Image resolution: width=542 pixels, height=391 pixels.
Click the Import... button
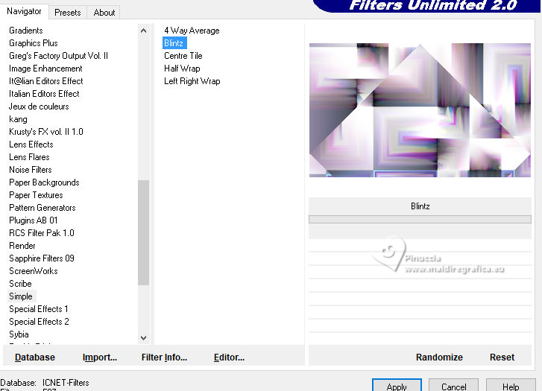coord(100,357)
